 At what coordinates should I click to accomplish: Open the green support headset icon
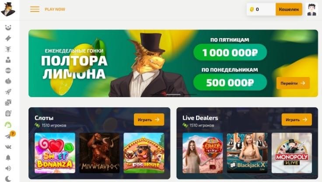tap(8, 125)
